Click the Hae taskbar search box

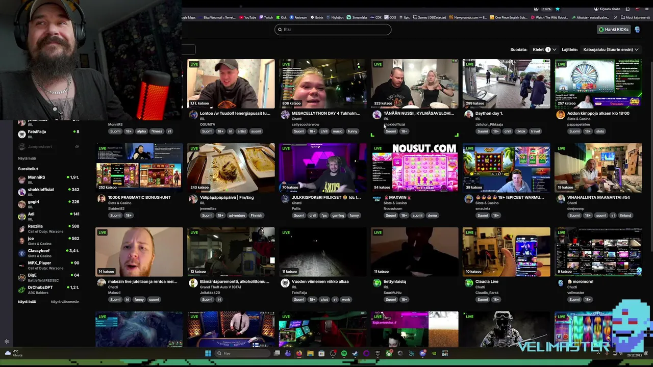[x=242, y=353]
